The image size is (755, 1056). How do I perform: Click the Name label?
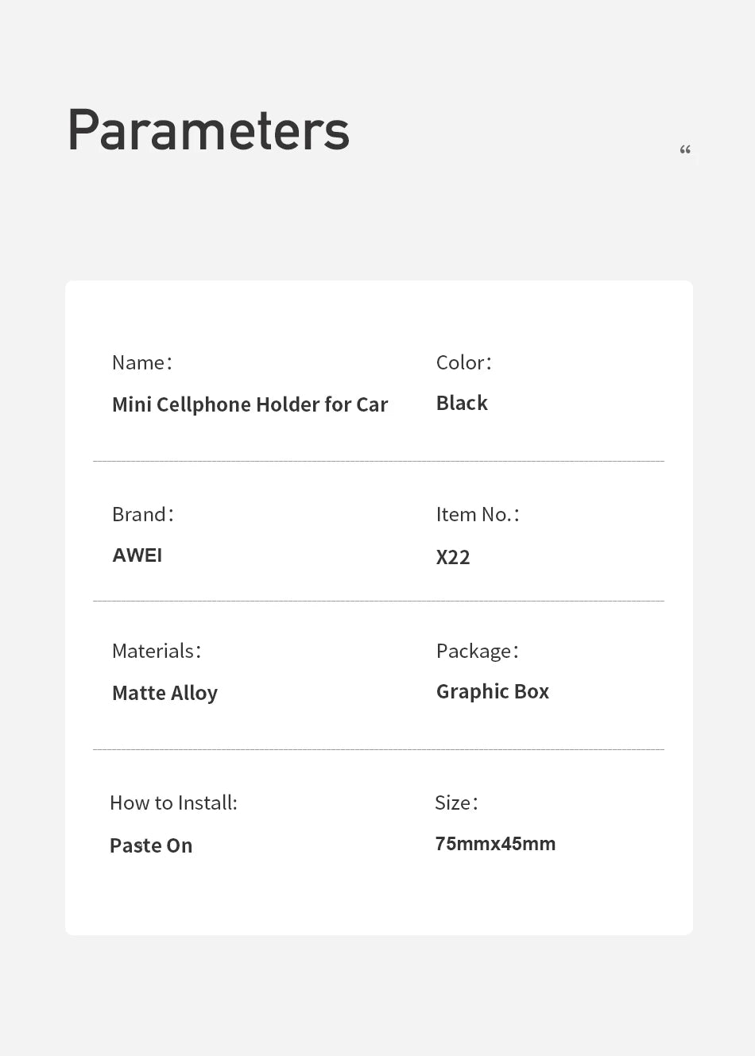(141, 363)
